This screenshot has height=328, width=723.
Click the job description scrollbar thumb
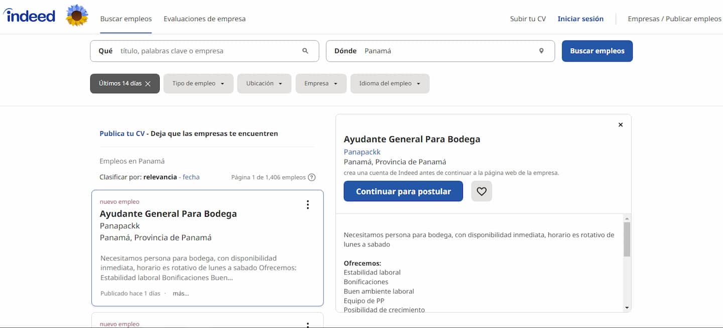point(627,239)
